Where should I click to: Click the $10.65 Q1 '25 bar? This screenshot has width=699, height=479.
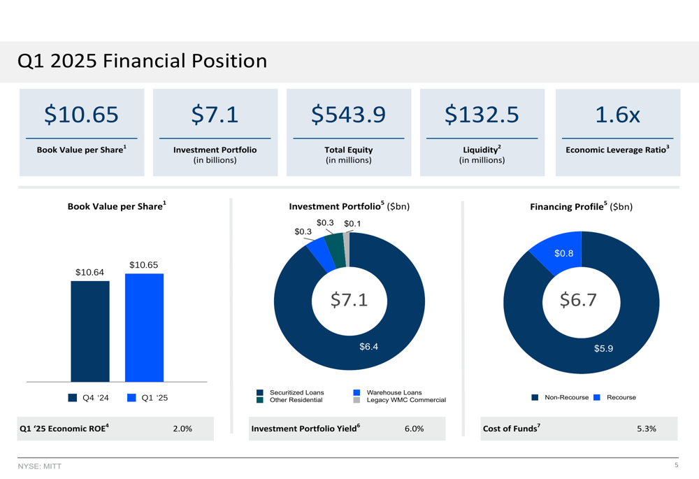coord(145,328)
